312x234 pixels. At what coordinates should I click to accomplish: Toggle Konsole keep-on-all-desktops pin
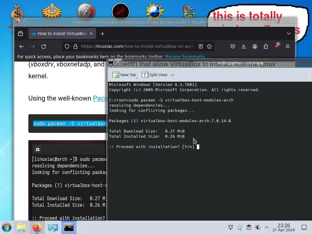point(118,62)
